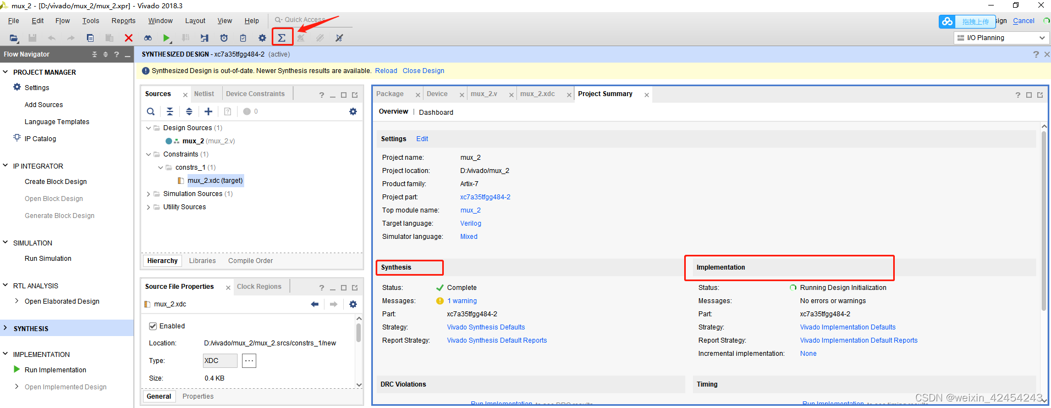Expand SYNTHESIS section in Flow Navigator
1051x408 pixels.
pos(5,328)
